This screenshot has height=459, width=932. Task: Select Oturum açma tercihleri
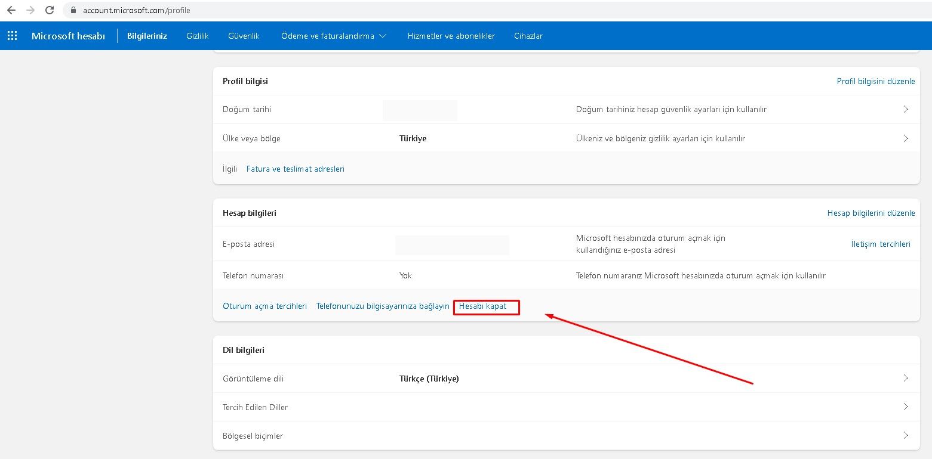(x=264, y=305)
